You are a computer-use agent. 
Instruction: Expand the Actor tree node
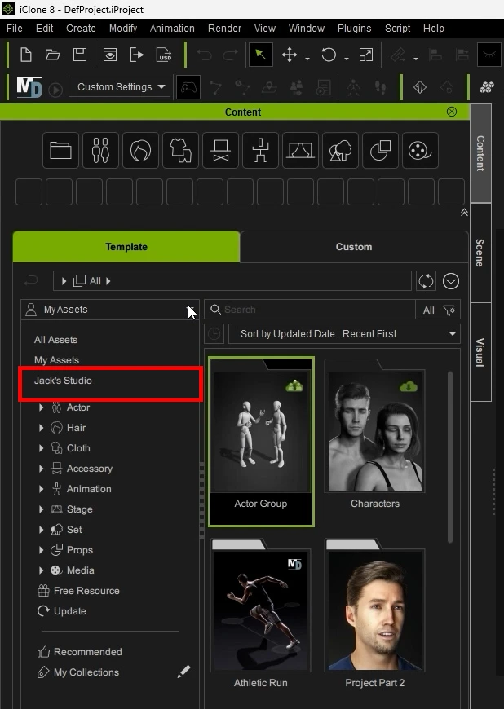click(42, 407)
